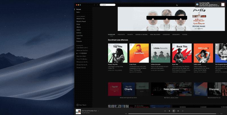Click the New Playlist plus icon
This screenshot has height=115, width=227.
click(77, 105)
